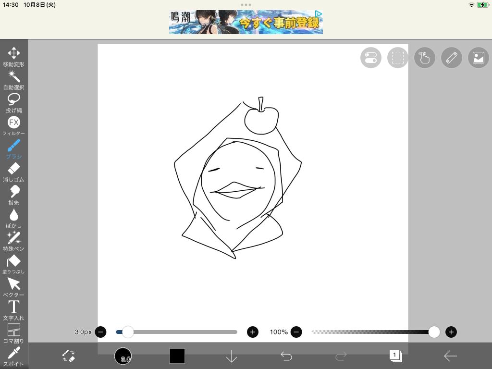Switch brush and eraser with swap icon
The width and height of the screenshot is (492, 369).
pyautogui.click(x=69, y=356)
